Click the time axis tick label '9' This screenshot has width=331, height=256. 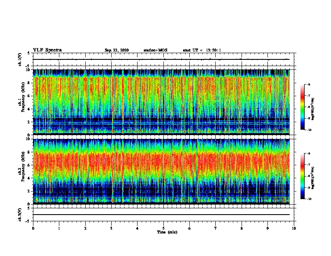(267, 228)
